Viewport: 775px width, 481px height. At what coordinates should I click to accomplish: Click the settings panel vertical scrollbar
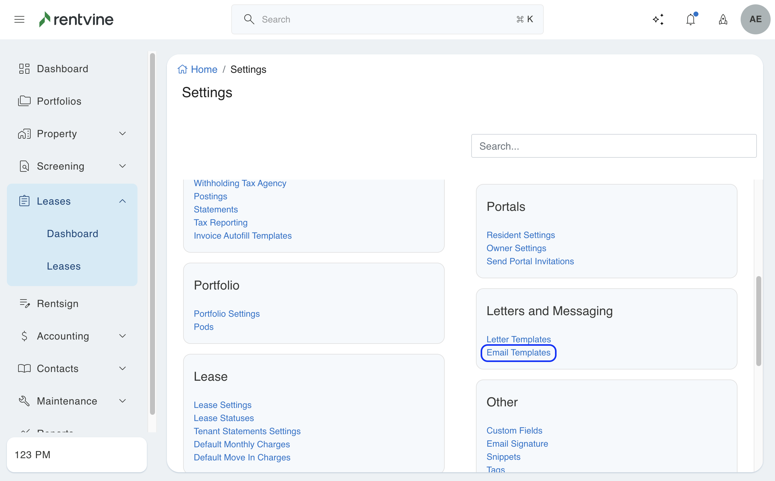[x=758, y=321]
